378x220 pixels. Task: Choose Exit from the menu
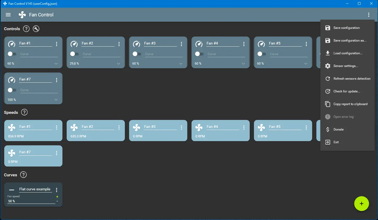[347, 142]
